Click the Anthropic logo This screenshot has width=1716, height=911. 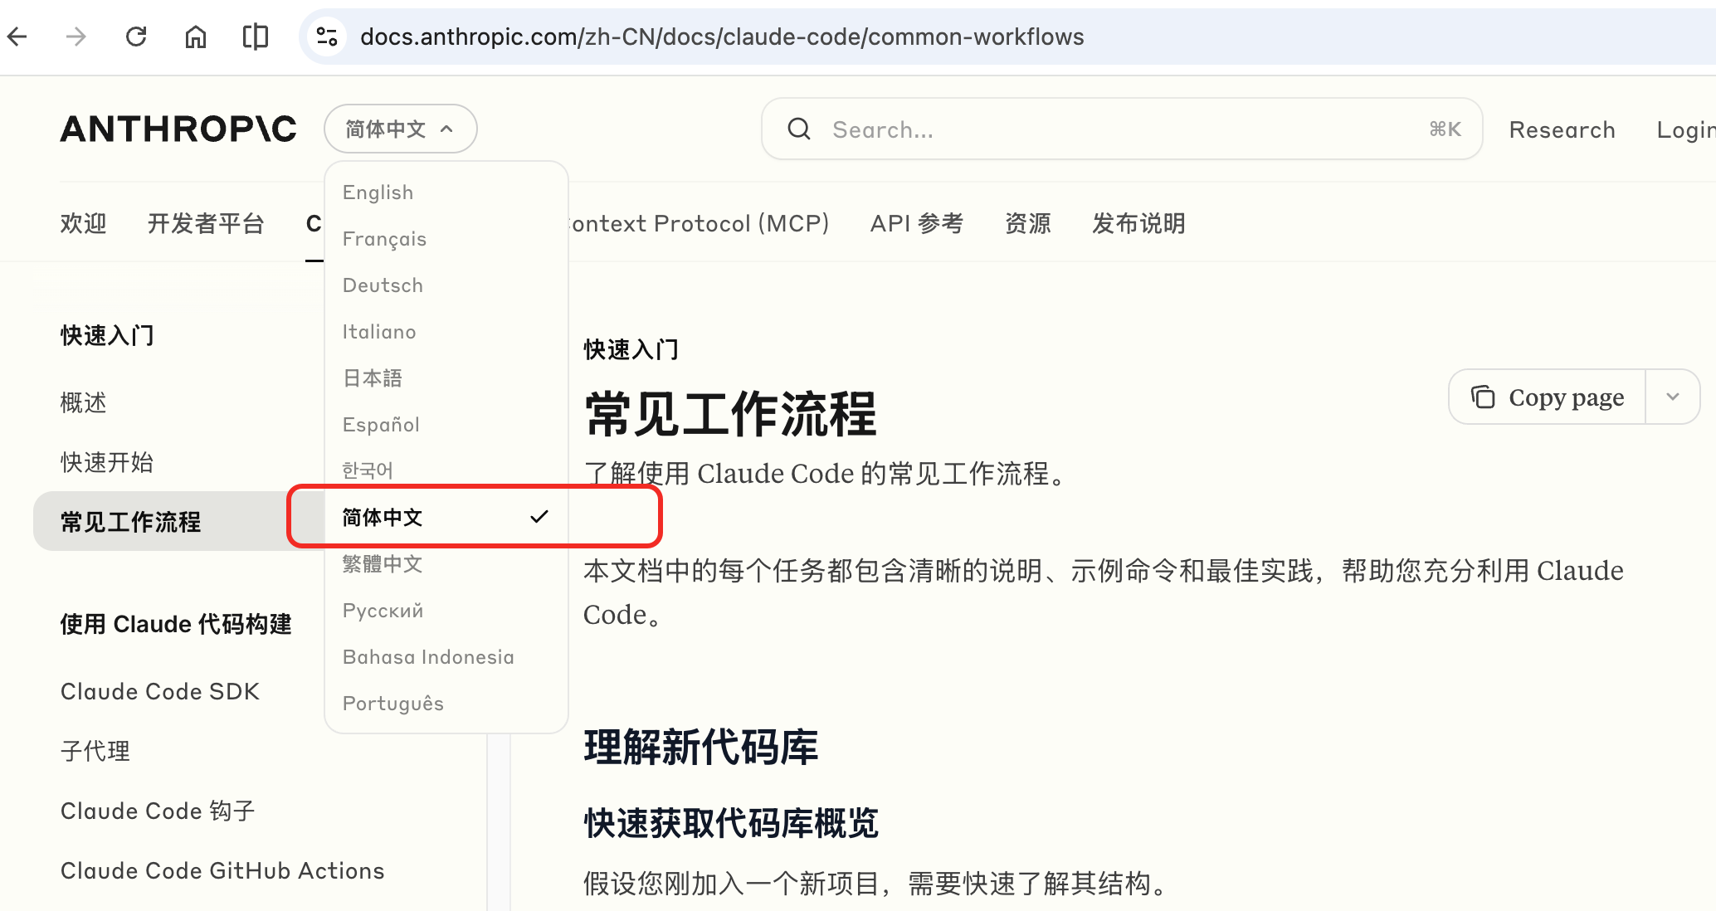click(x=178, y=129)
